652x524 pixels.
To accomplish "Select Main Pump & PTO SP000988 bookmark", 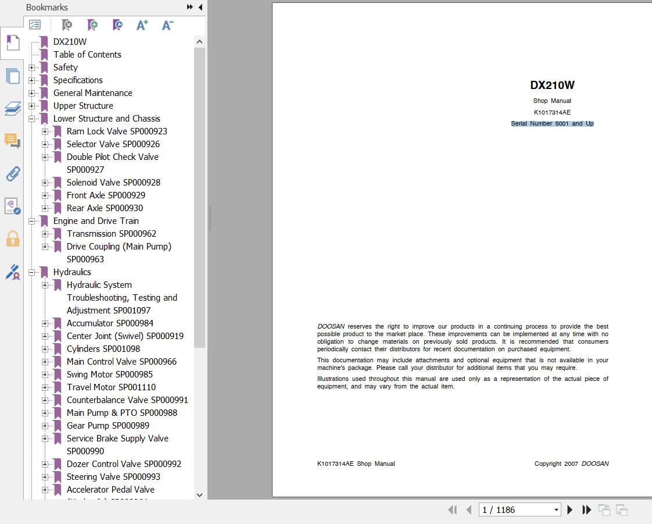I will 122,413.
